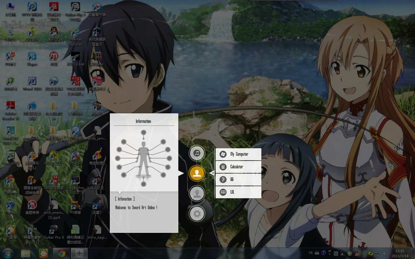Screen dimensions: 415x259
Task: Open Windows Start button
Action: 8,254
